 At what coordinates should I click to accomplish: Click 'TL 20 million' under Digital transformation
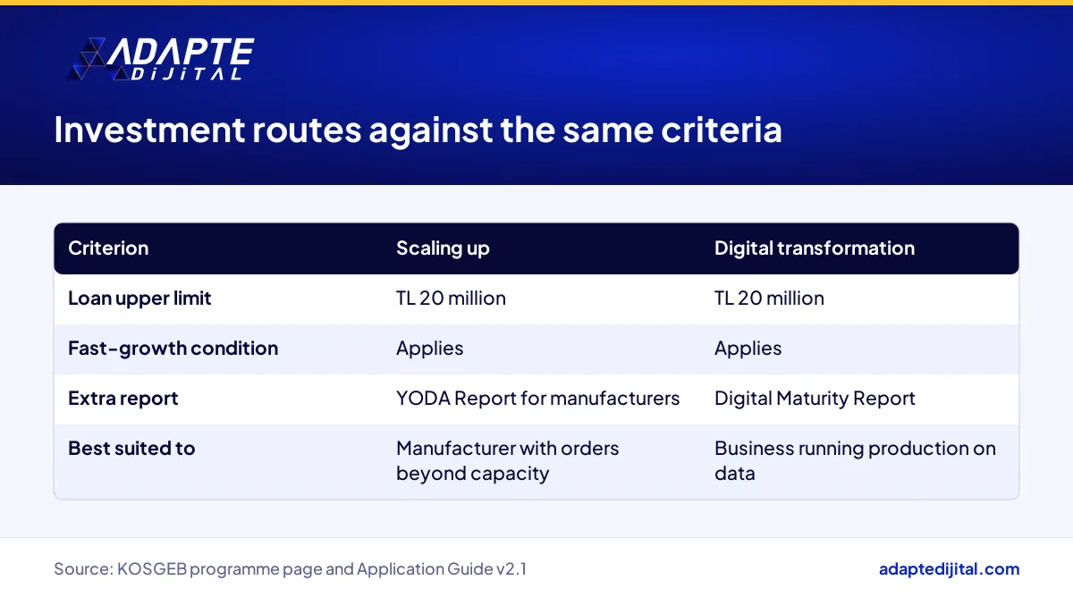[x=769, y=299]
